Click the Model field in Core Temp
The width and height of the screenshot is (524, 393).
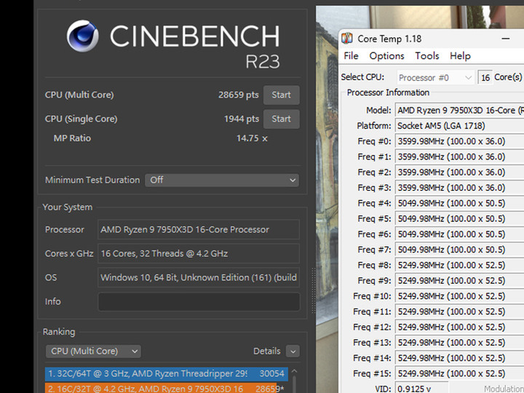(x=460, y=111)
